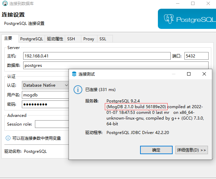The image size is (216, 179).
Task: Click the 确定 button in test dialog
Action: (x=156, y=150)
